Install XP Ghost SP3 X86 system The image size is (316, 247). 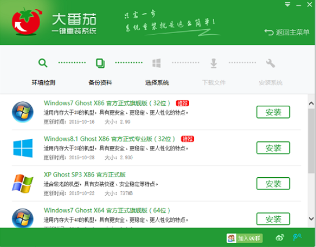pyautogui.click(x=273, y=184)
